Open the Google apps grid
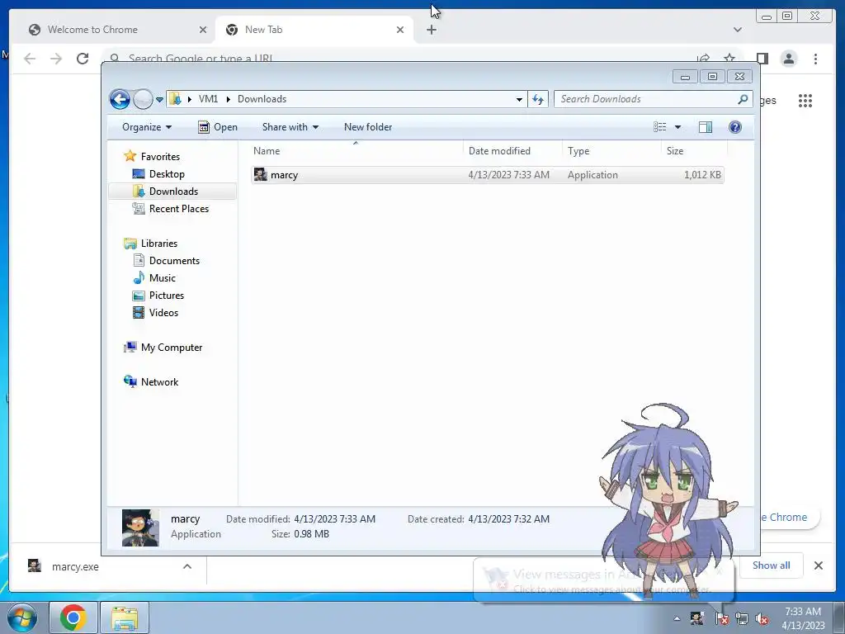The image size is (845, 634). [805, 100]
